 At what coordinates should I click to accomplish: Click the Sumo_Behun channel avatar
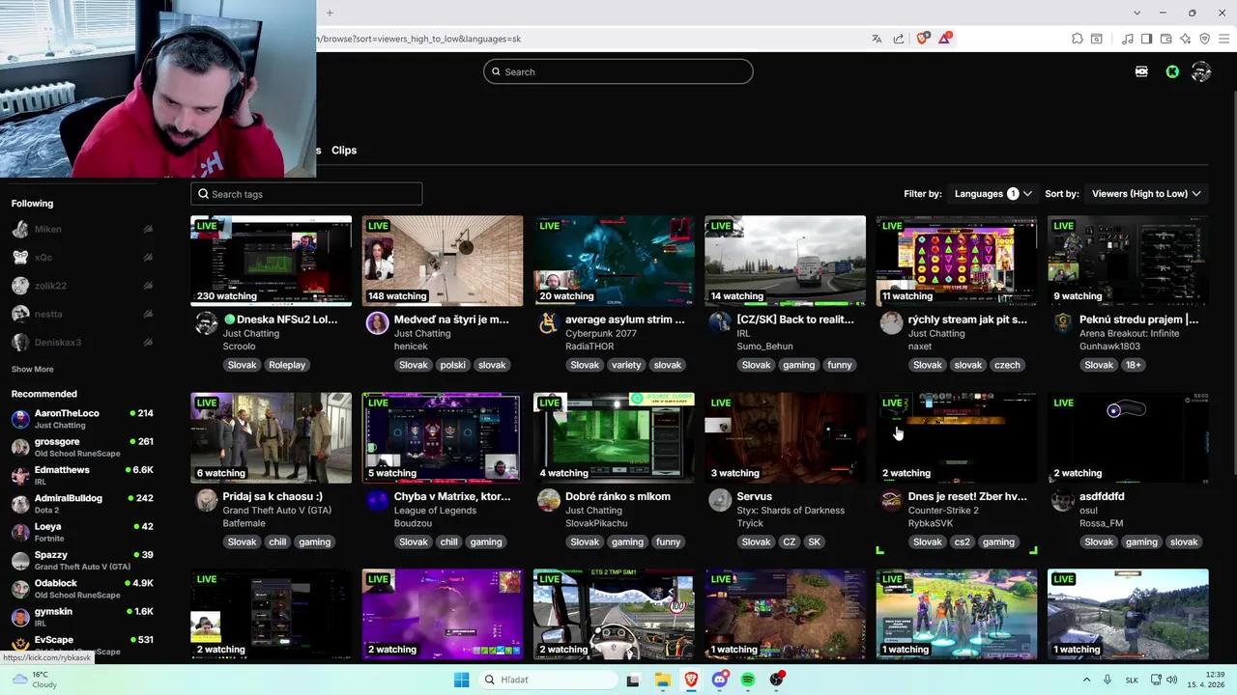pyautogui.click(x=720, y=323)
